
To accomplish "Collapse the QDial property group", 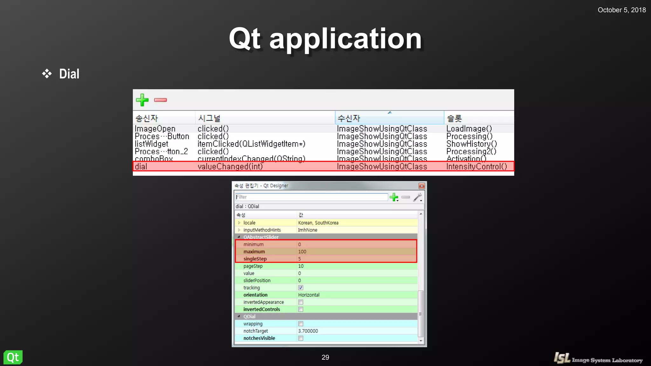I will click(239, 316).
